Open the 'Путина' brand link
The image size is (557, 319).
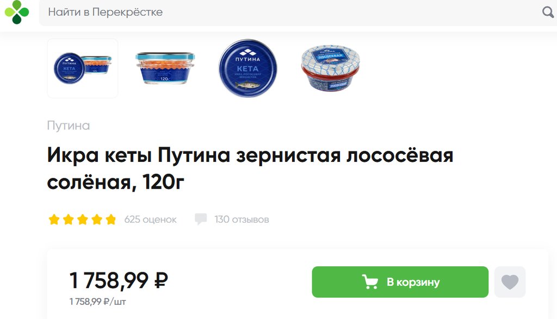[69, 126]
